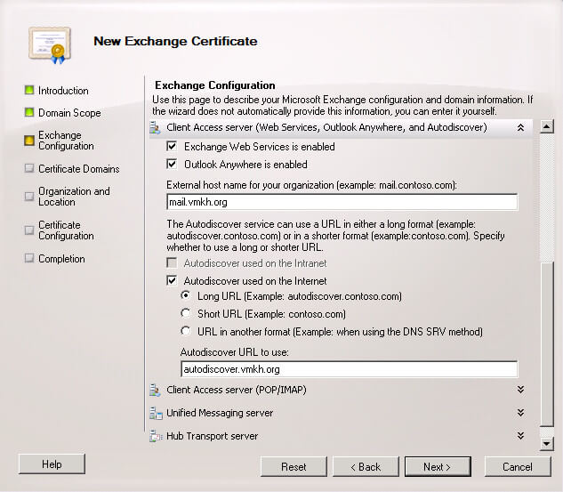Viewport: 563px width, 492px height.
Task: Click the Certificate Configuration step indicator square
Action: [x=29, y=230]
